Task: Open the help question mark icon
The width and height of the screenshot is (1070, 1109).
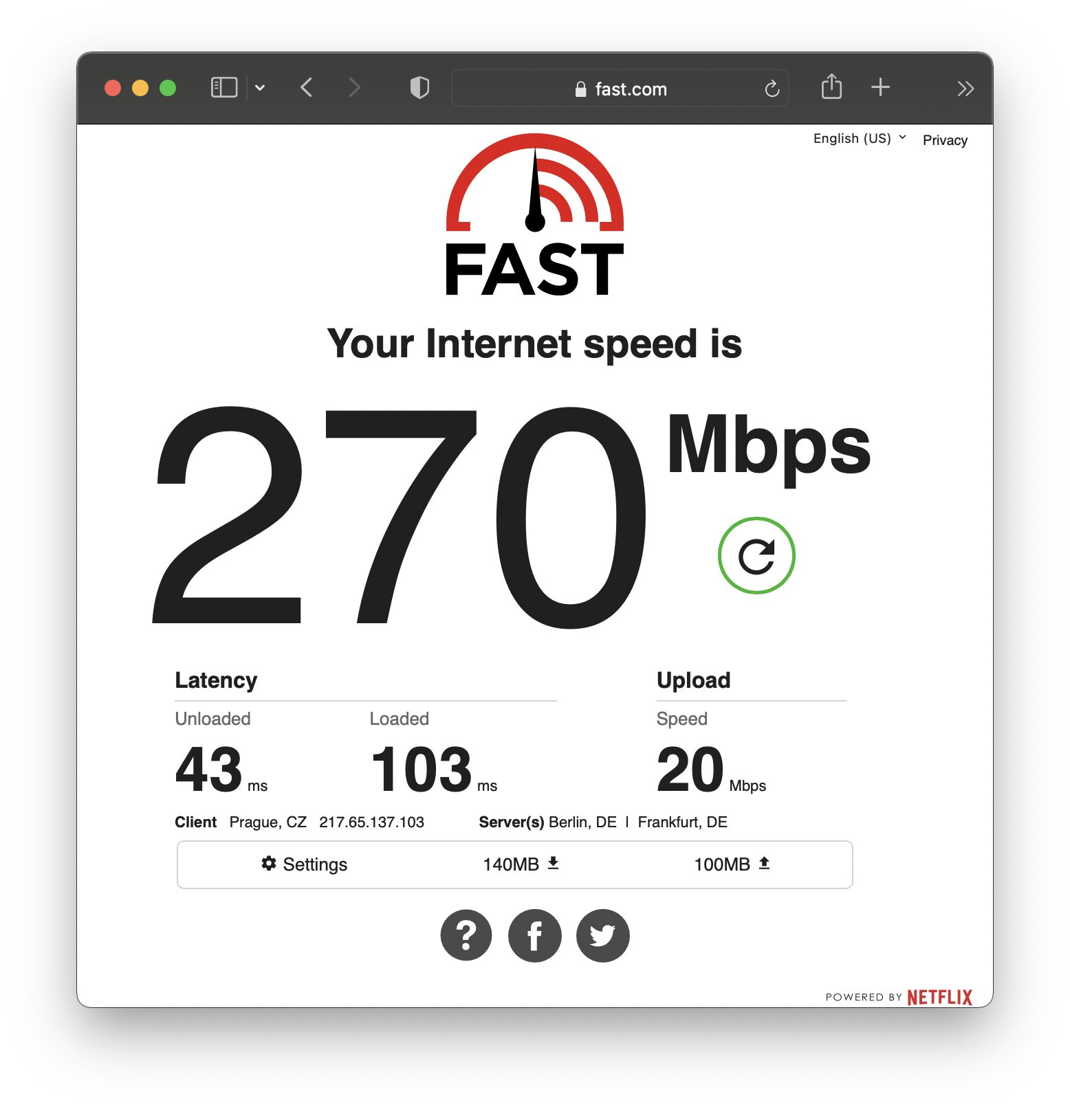Action: coord(466,935)
